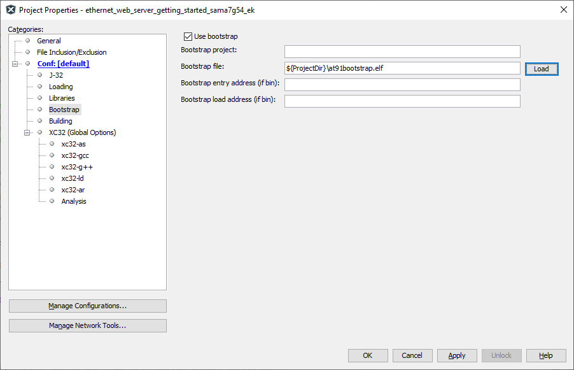Viewport: 574px width, 370px height.
Task: Open the Loading category
Action: (x=60, y=87)
